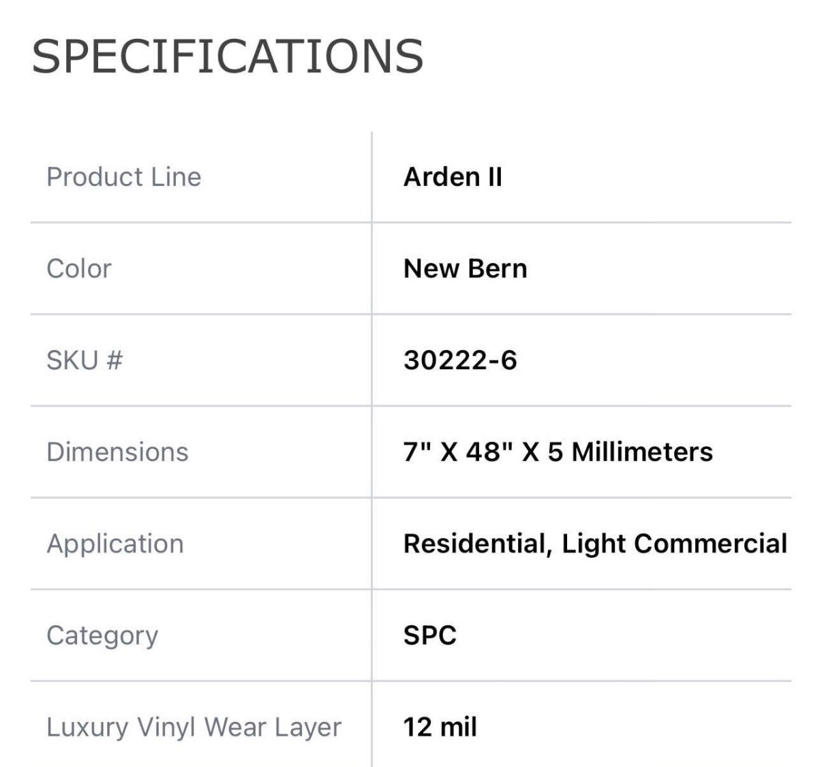822x767 pixels.
Task: Click the number 5 before Millimeters
Action: click(555, 452)
